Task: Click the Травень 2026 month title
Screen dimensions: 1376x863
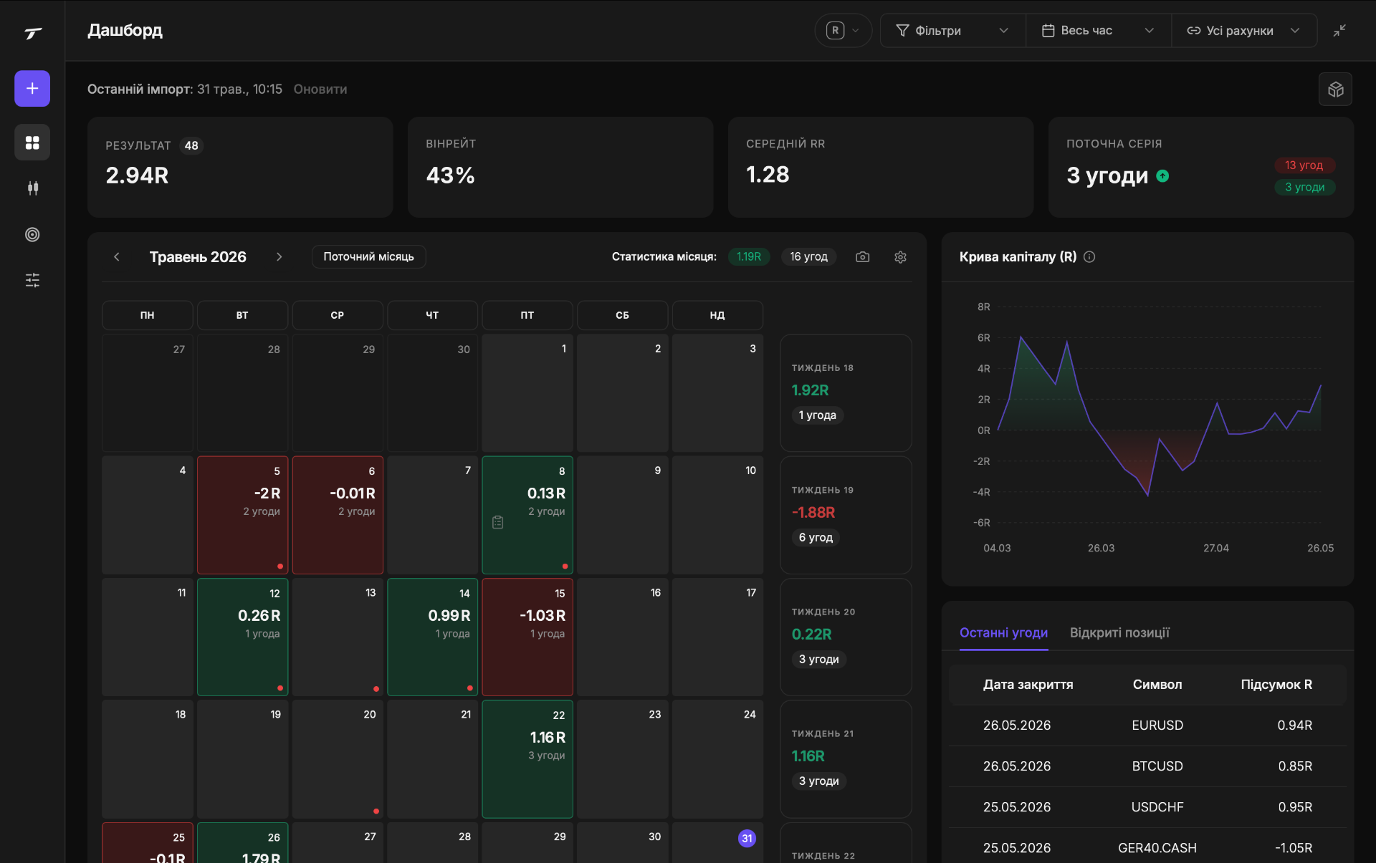Action: click(x=198, y=256)
